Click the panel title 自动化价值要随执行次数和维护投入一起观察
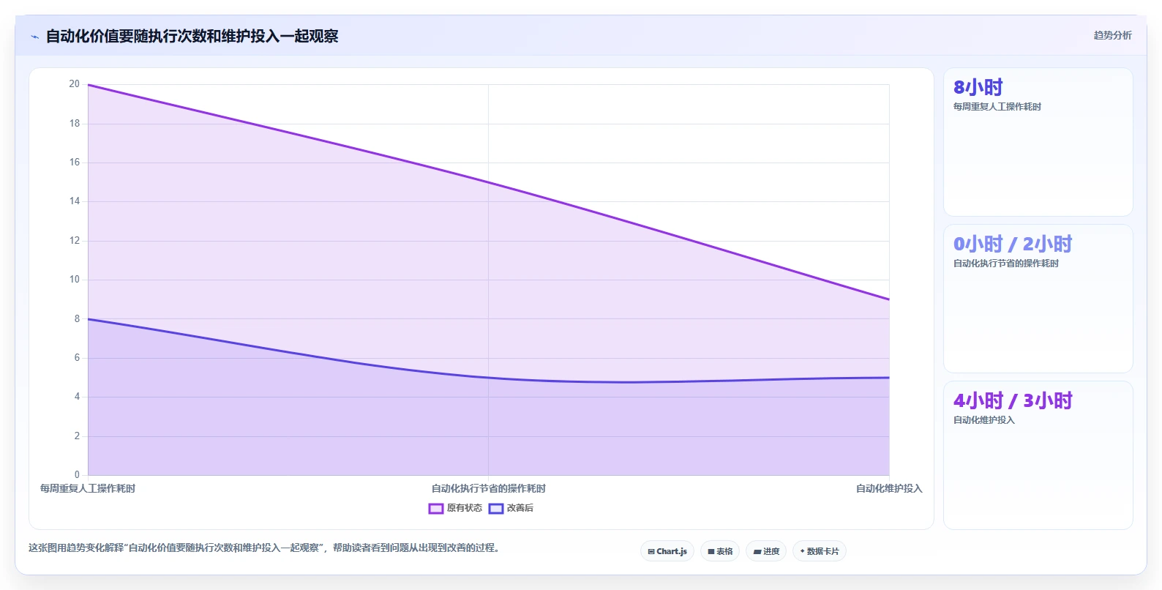 192,36
